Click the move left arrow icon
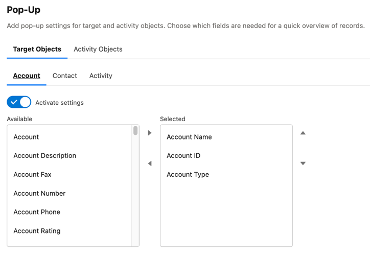Viewport: 370px width, 256px height. tap(150, 164)
